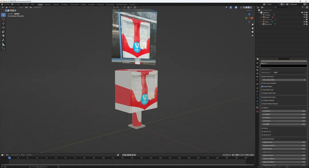Hide Cylinder object with eye icon
The image size is (309, 168).
click(x=304, y=15)
